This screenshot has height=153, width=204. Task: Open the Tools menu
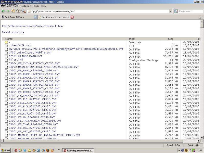pos(36,6)
